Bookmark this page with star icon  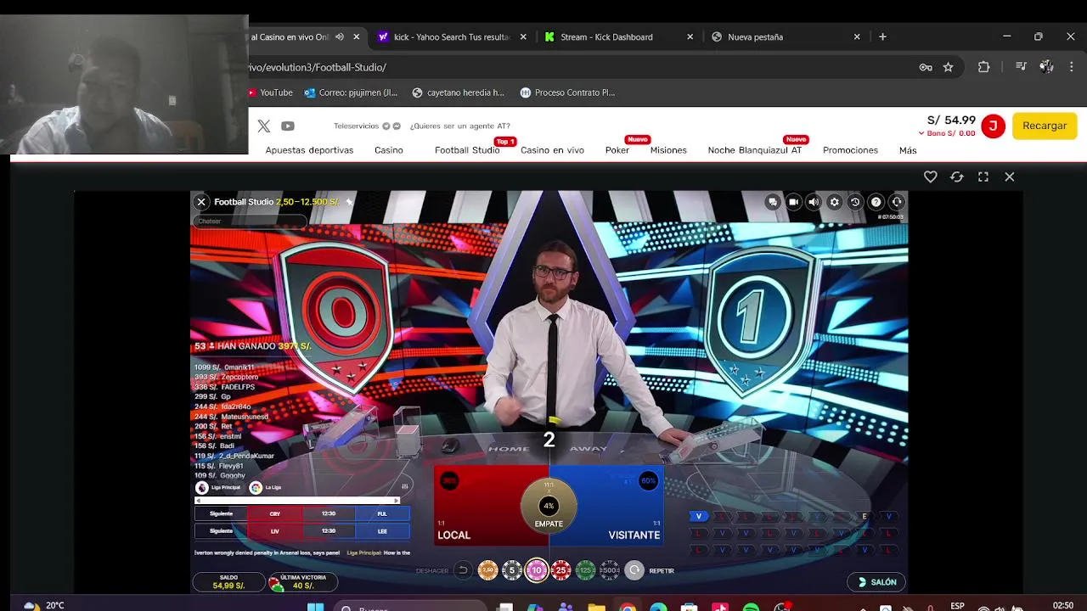[948, 67]
